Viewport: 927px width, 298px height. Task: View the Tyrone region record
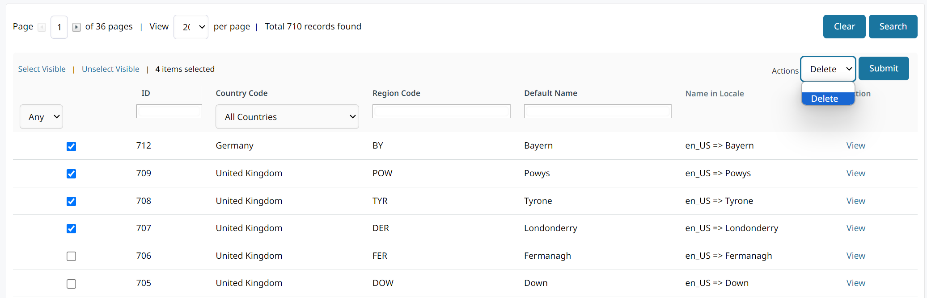pyautogui.click(x=855, y=201)
